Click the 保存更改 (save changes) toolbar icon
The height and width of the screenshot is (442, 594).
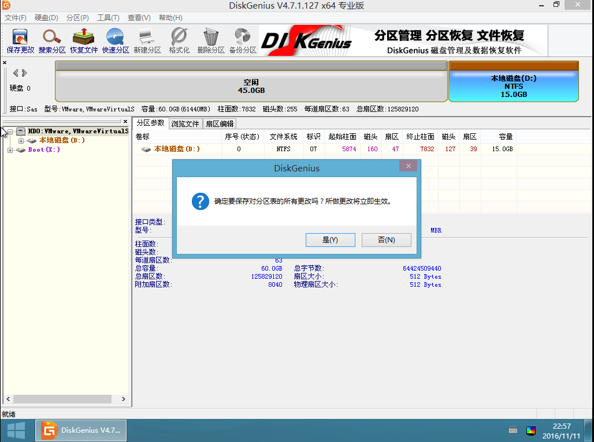[20, 41]
